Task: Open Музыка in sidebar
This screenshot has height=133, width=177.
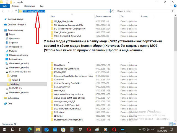Action: pos(11,51)
